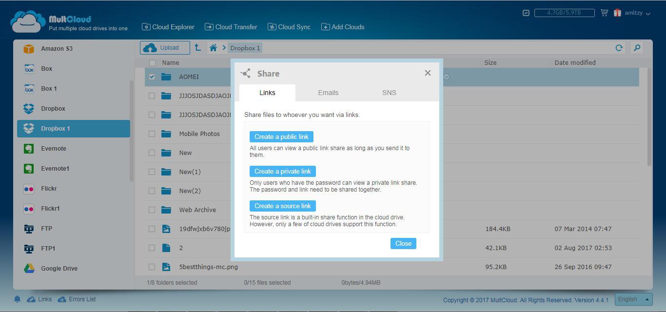
Task: Sort by Size column header
Action: pyautogui.click(x=490, y=63)
